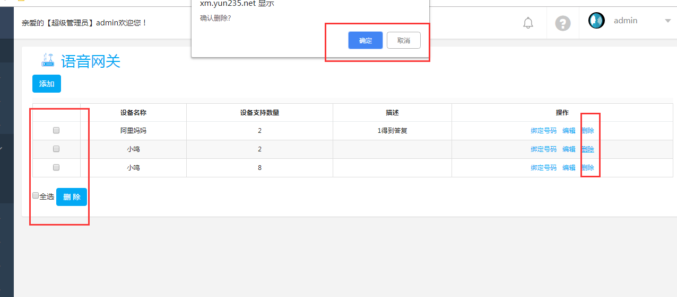Click router icon beside 语音网关 heading
This screenshot has width=677, height=297.
pos(48,60)
